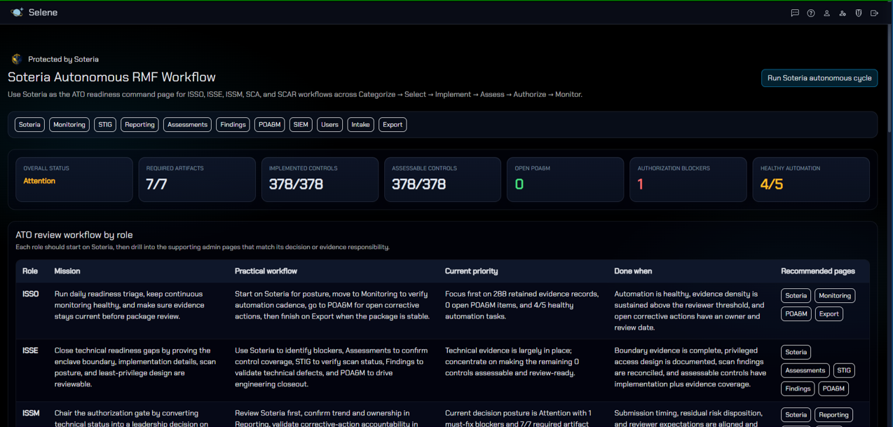This screenshot has width=893, height=427.
Task: Click the Implemented Controls 378/378 card
Action: (320, 179)
